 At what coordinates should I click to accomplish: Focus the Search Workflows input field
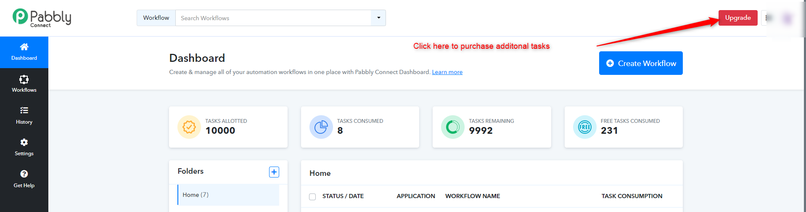(x=273, y=18)
